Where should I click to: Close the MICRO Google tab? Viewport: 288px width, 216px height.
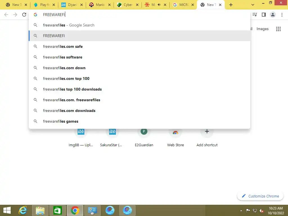pyautogui.click(x=193, y=5)
